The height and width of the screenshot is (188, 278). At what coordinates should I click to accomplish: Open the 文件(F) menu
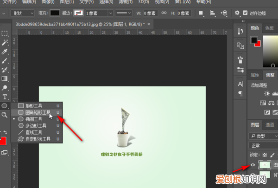[10, 2]
